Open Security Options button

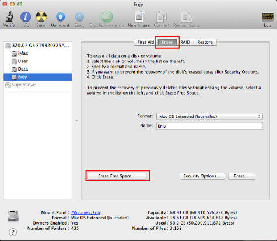[202, 176]
